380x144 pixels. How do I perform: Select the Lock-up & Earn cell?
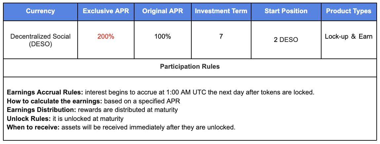[x=349, y=36]
